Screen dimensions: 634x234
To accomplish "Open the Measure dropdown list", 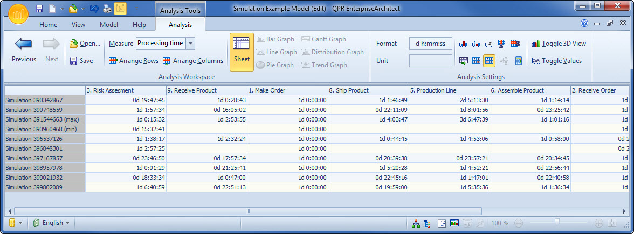I will [191, 44].
